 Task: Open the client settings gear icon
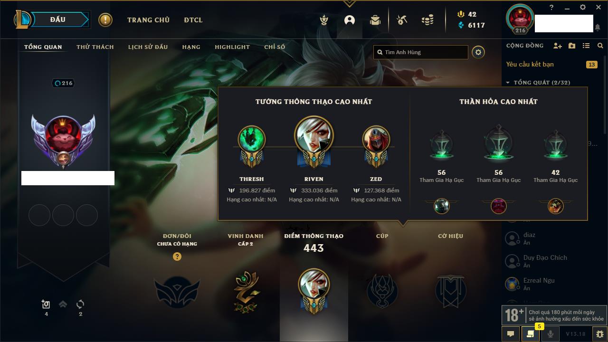583,8
